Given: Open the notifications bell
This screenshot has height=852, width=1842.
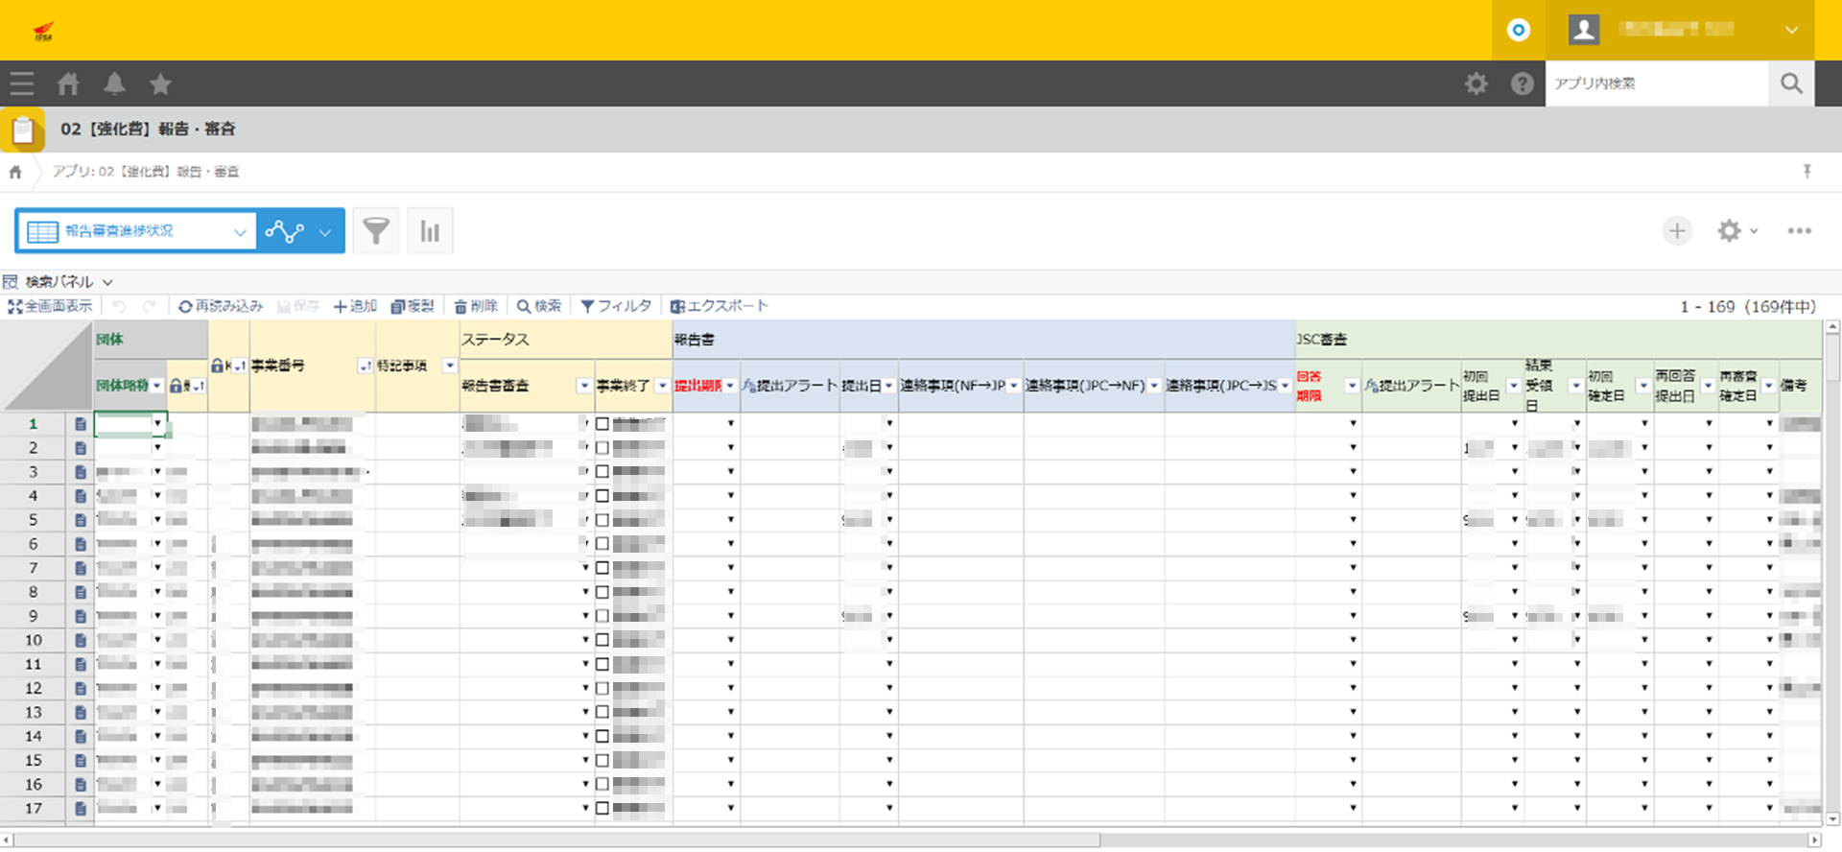Looking at the screenshot, I should pos(114,84).
